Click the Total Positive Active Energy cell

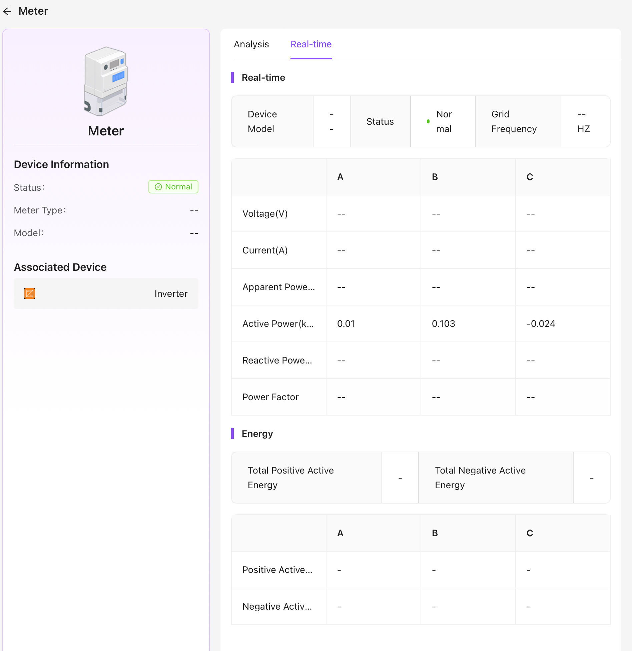coord(290,478)
